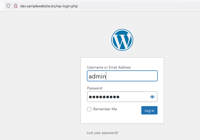Screen dimensions: 200x140
Task: Click the Log In button
Action: tap(149, 110)
